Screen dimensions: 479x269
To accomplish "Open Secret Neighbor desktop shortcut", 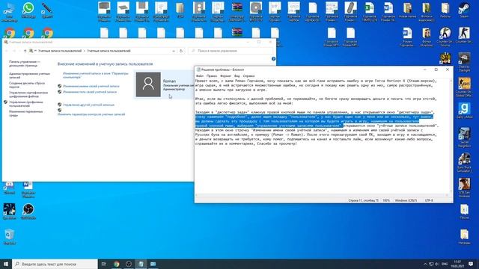I will point(464,137).
